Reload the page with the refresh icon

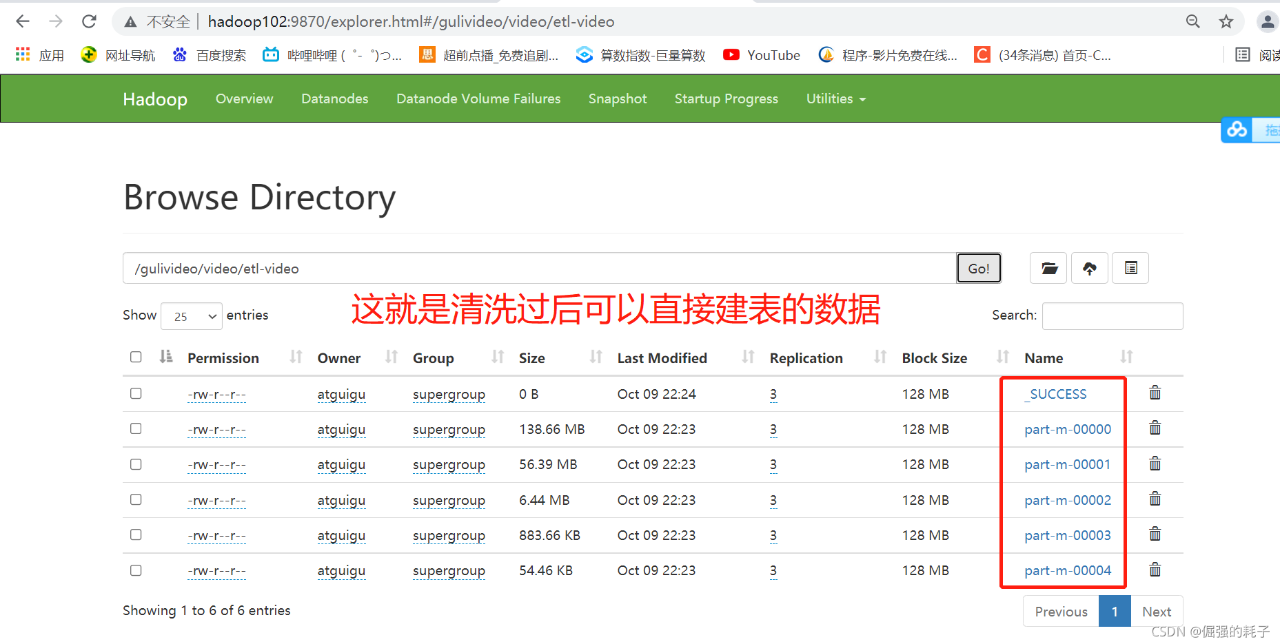[89, 21]
